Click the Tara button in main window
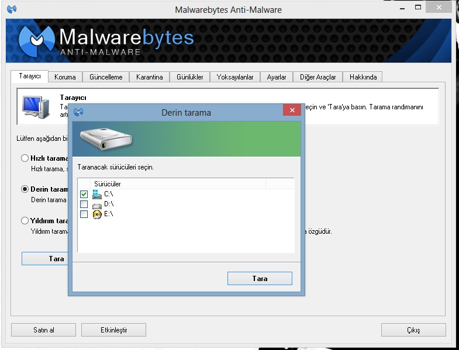The image size is (459, 350). 45,259
